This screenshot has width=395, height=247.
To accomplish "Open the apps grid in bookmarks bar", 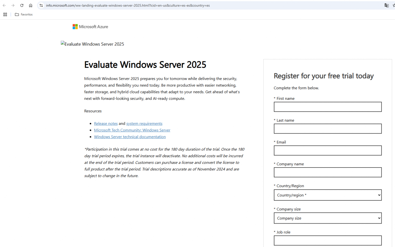I will tap(5, 14).
